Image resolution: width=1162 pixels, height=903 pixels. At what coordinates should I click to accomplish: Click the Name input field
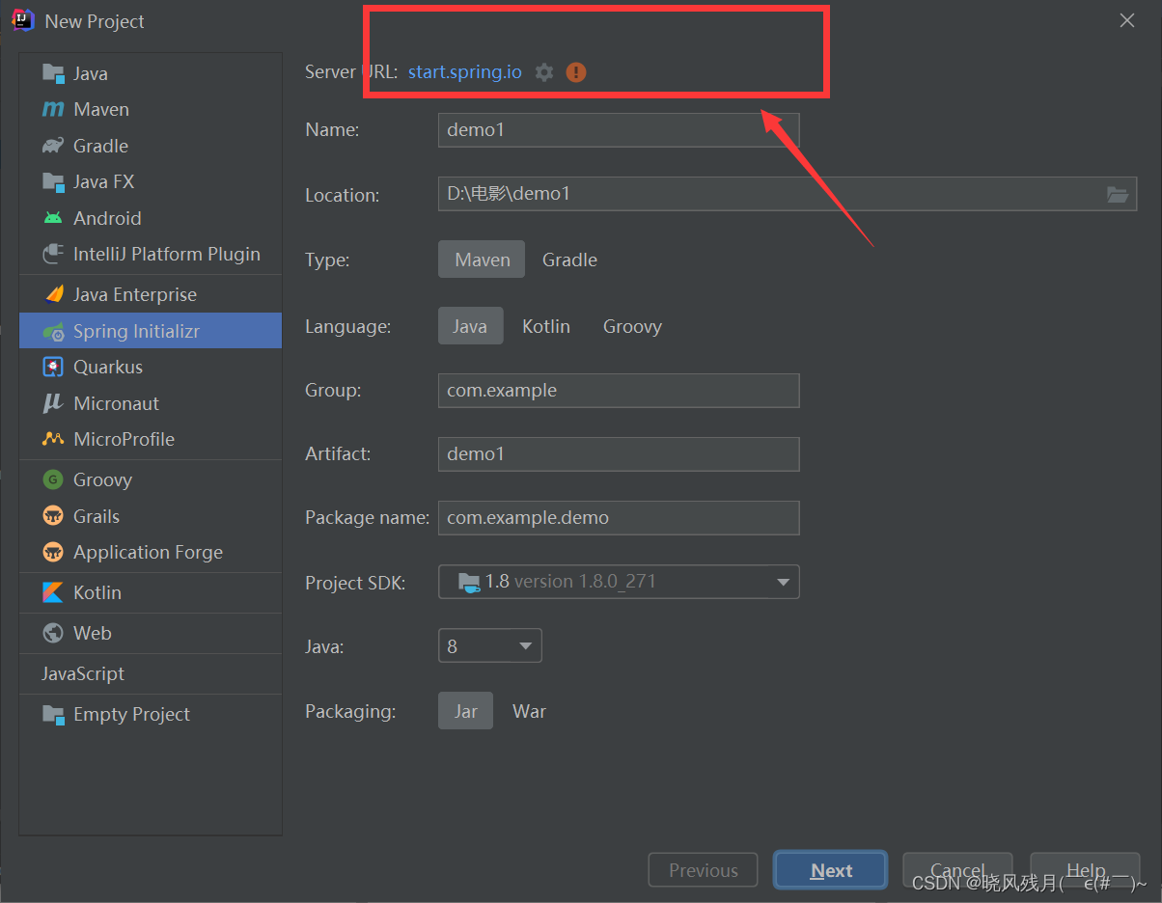tap(619, 130)
